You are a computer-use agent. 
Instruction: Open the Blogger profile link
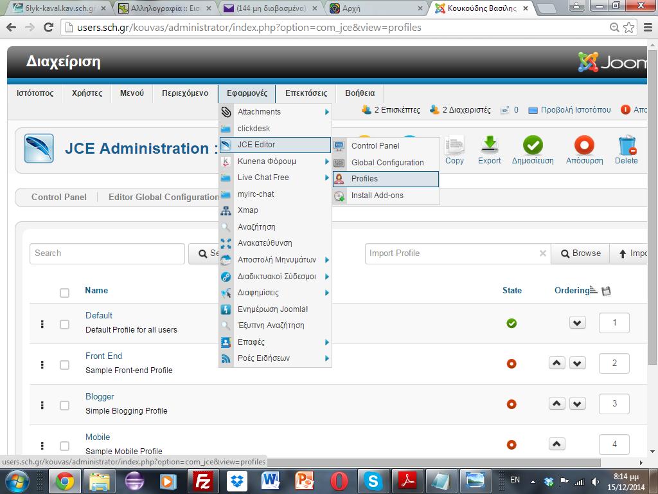100,396
